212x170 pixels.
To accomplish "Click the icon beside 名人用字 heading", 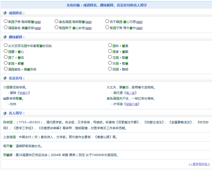I will 5,113.
